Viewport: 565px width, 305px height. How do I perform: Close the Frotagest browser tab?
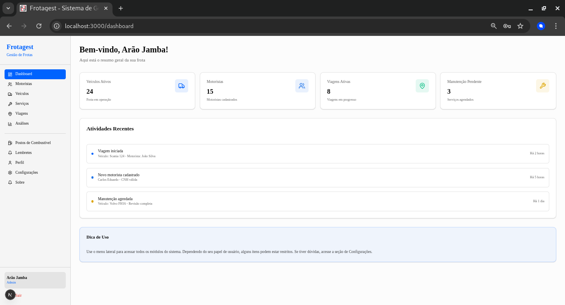click(106, 8)
